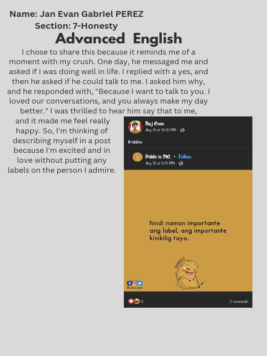Follow the Potato is Me page
The image size is (267, 356).
click(x=185, y=157)
